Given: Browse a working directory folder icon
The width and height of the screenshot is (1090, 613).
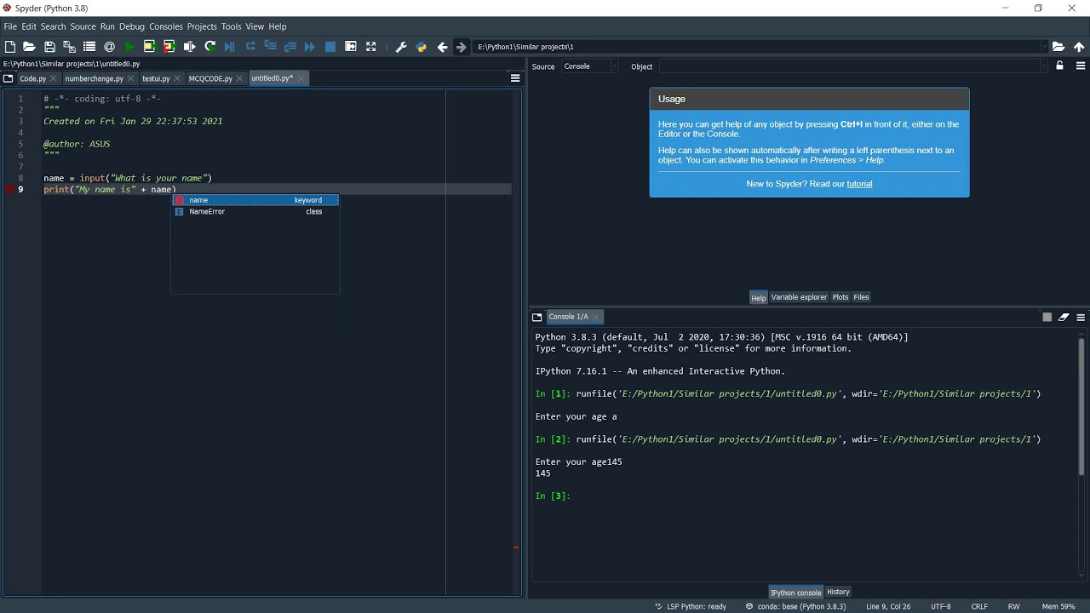Looking at the screenshot, I should pos(1058,47).
